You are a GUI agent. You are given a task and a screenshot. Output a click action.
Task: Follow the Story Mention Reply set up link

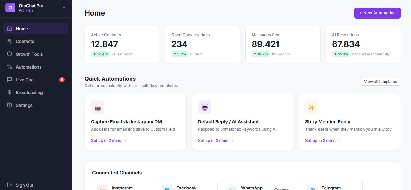(323, 140)
